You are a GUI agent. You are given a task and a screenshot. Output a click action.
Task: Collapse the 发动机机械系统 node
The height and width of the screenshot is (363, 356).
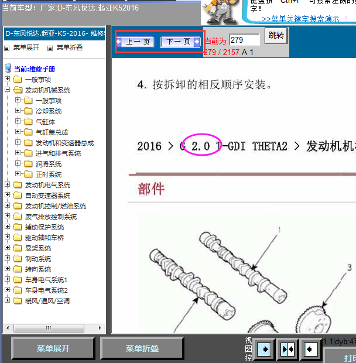[x=8, y=90]
